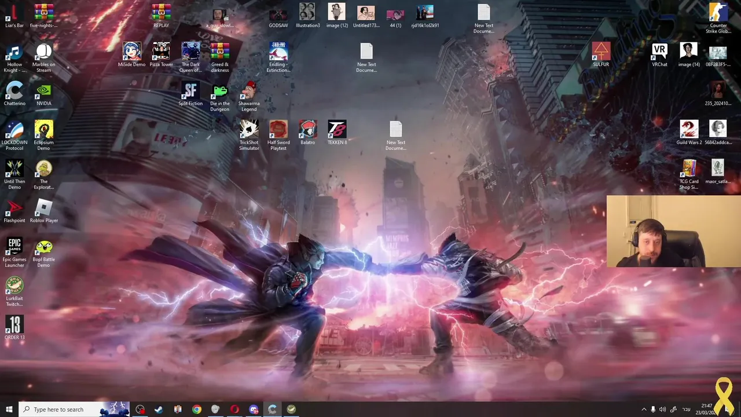Launch the Guild Wars 2 shortcut
The height and width of the screenshot is (417, 741).
pyautogui.click(x=689, y=132)
